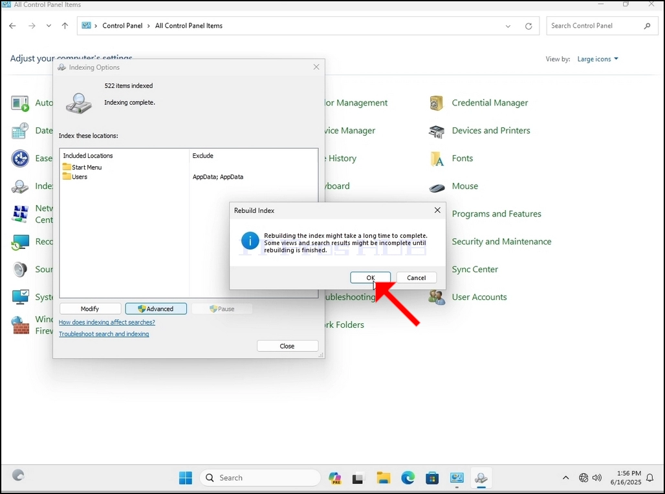Click the Windows Start button
Screen dimensions: 665x494
coord(186,478)
